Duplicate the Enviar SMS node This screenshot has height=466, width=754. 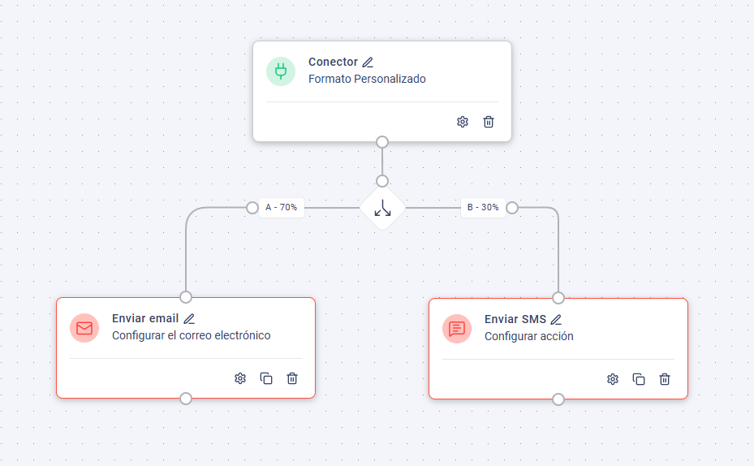tap(639, 379)
